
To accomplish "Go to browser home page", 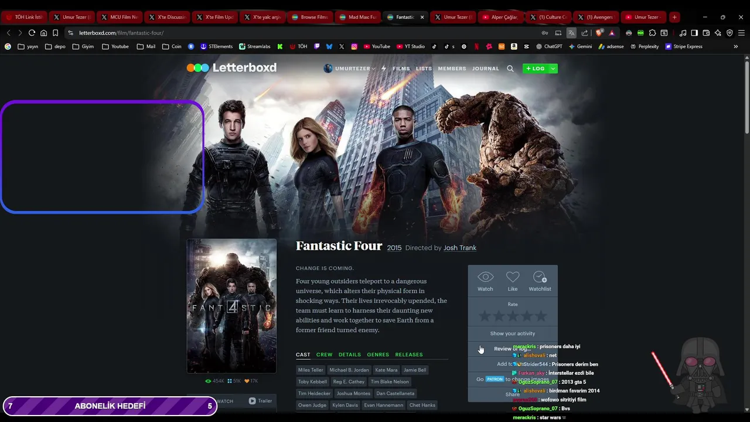I will pos(43,33).
